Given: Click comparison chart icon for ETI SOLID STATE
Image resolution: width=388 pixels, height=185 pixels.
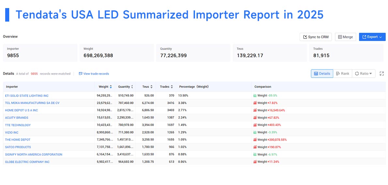Looking at the screenshot, I should (255, 96).
